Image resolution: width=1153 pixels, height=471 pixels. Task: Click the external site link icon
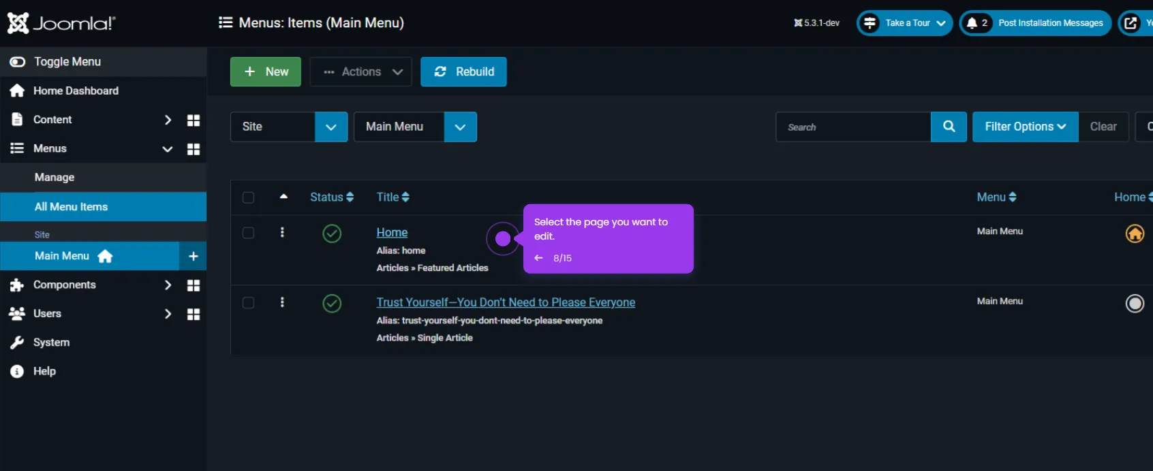[x=1131, y=23]
